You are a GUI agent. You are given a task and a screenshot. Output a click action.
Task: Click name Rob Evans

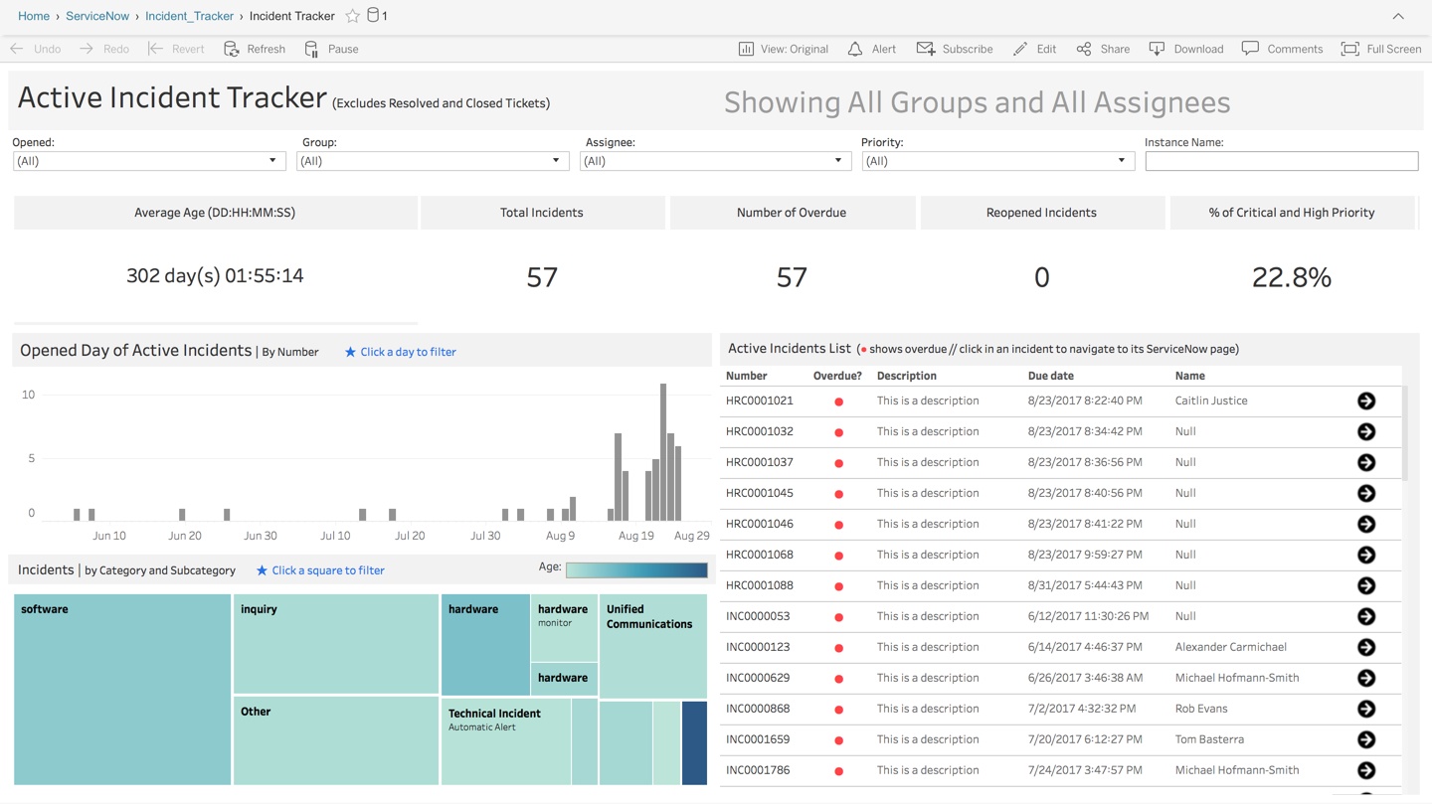pos(1201,709)
